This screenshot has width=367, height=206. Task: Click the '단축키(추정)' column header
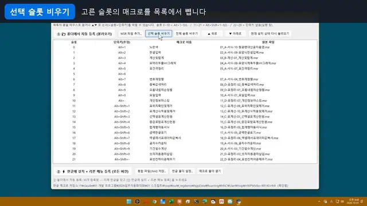click(x=122, y=42)
